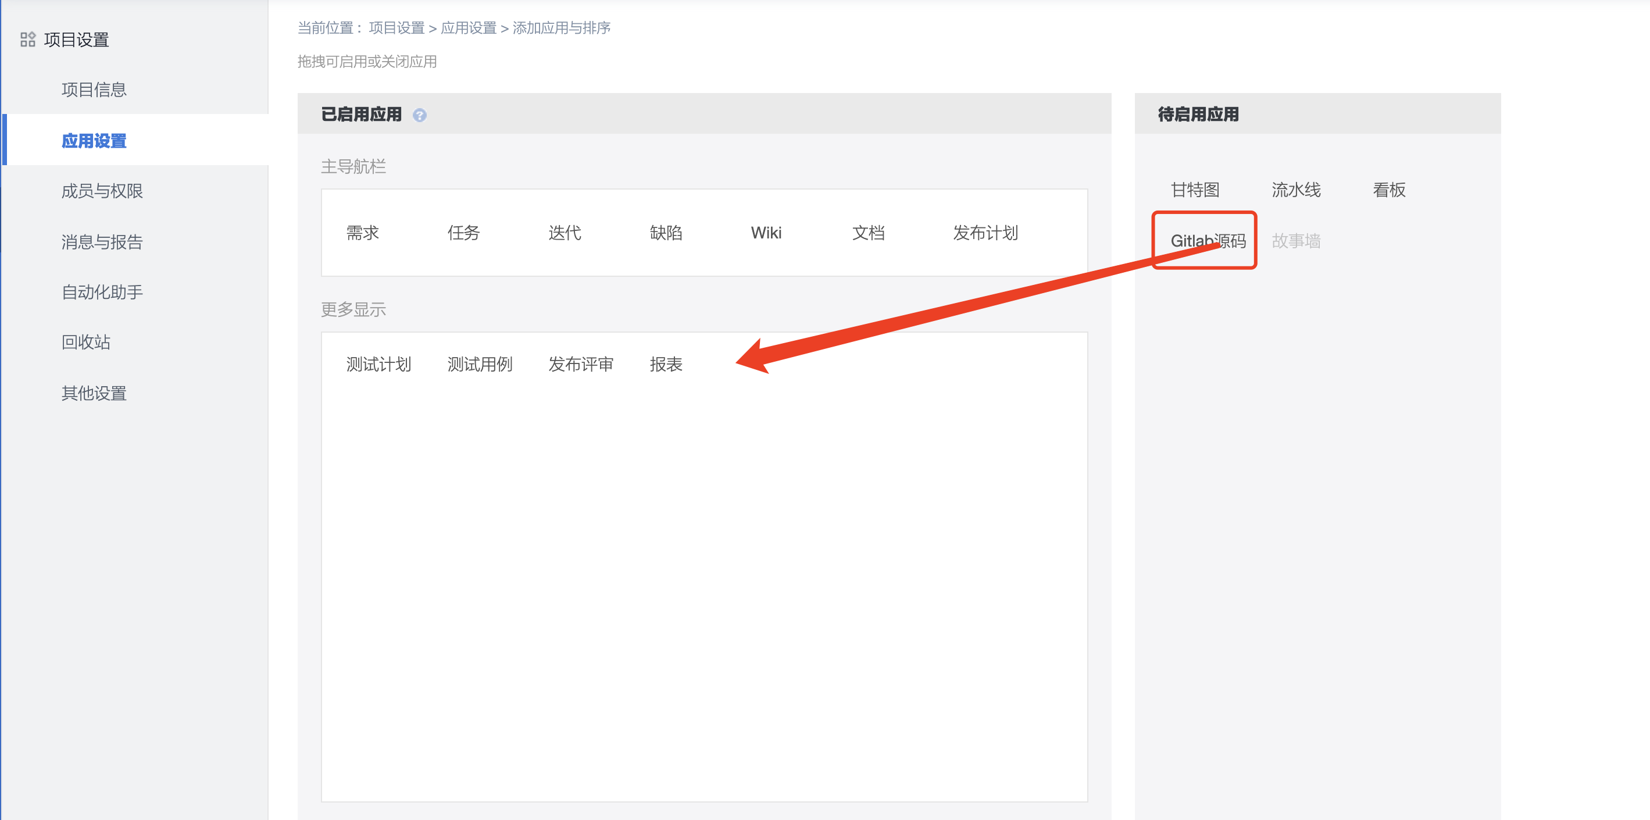Open 消息与报告 settings
The image size is (1650, 820).
coord(101,241)
